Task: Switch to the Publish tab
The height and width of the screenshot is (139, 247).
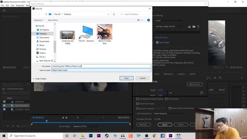Action: pyautogui.click(x=192, y=74)
